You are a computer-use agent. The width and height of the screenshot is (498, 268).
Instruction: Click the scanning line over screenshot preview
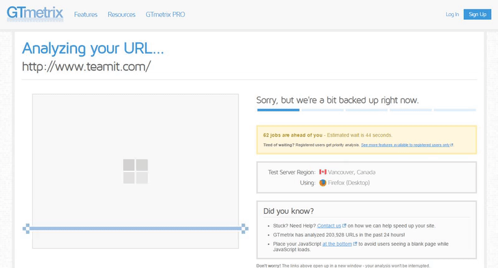tap(136, 229)
